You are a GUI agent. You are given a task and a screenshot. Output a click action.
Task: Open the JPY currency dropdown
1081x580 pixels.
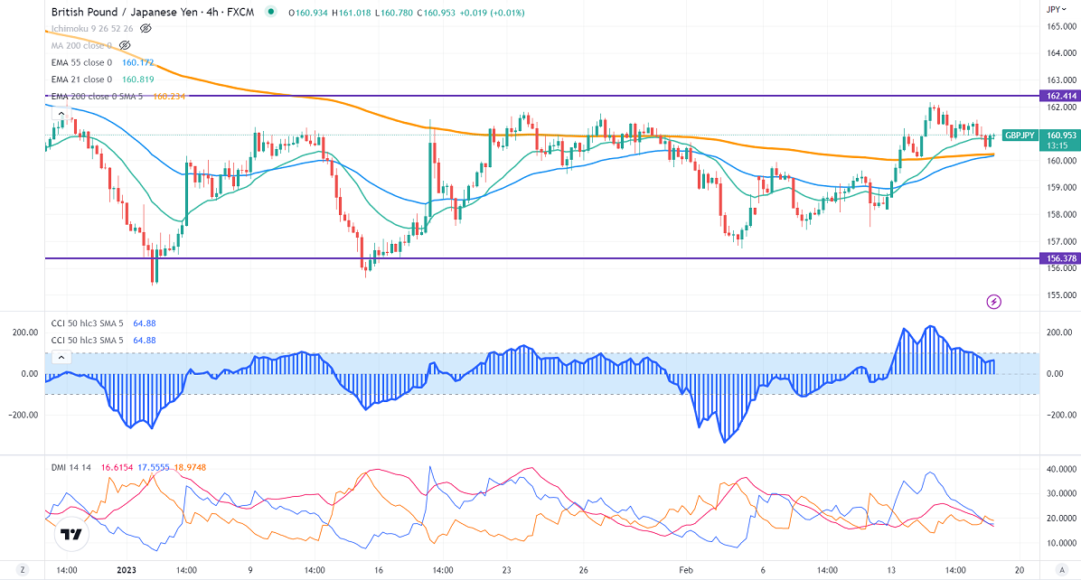pos(1055,10)
